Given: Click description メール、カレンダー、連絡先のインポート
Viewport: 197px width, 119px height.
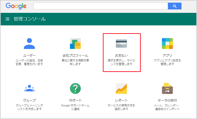Looking at the screenshot, I should pos(167,107).
